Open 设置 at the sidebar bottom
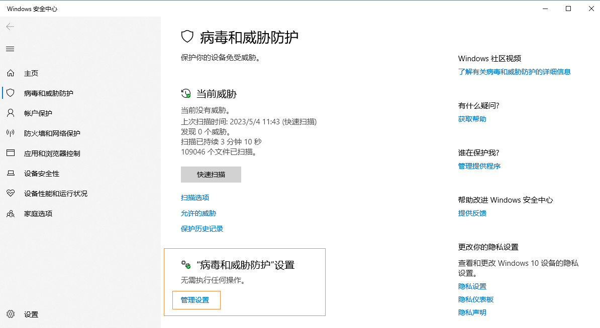The image size is (600, 328). (x=31, y=314)
